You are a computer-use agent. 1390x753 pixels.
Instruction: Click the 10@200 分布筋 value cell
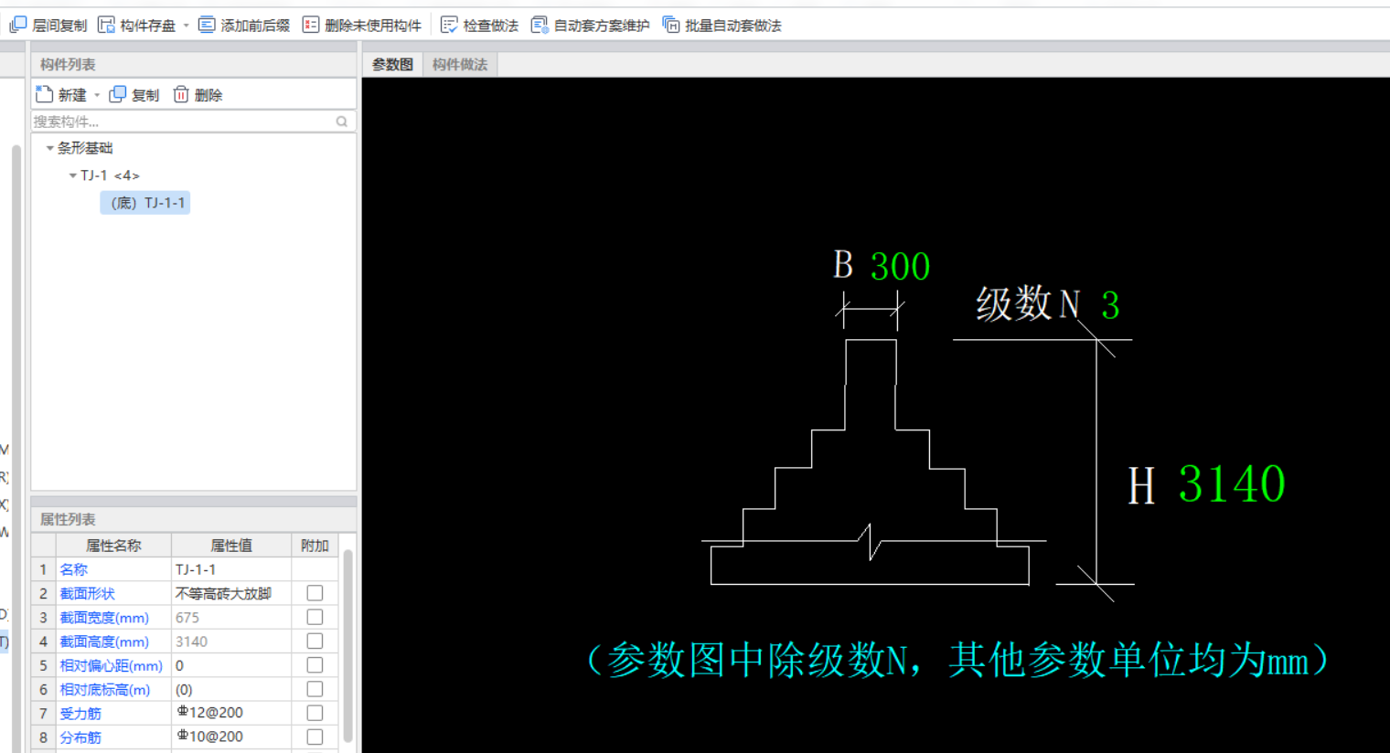(231, 736)
